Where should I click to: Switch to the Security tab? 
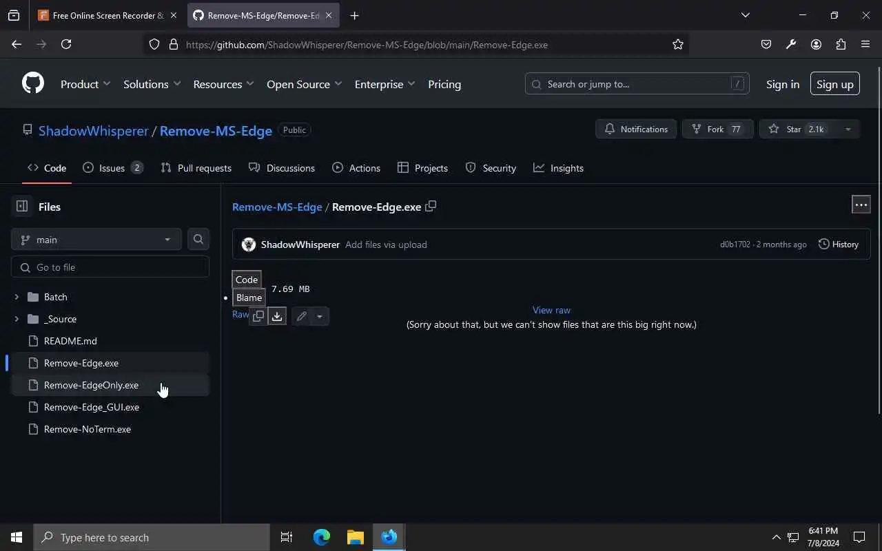491,168
